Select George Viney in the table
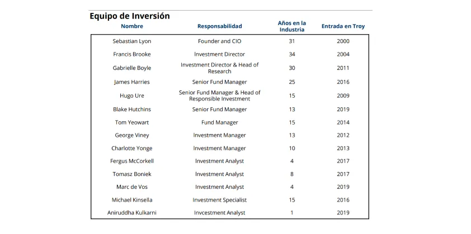Image resolution: width=471 pixels, height=234 pixels. (132, 135)
